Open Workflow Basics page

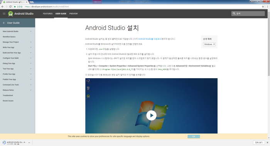[x=9, y=37]
